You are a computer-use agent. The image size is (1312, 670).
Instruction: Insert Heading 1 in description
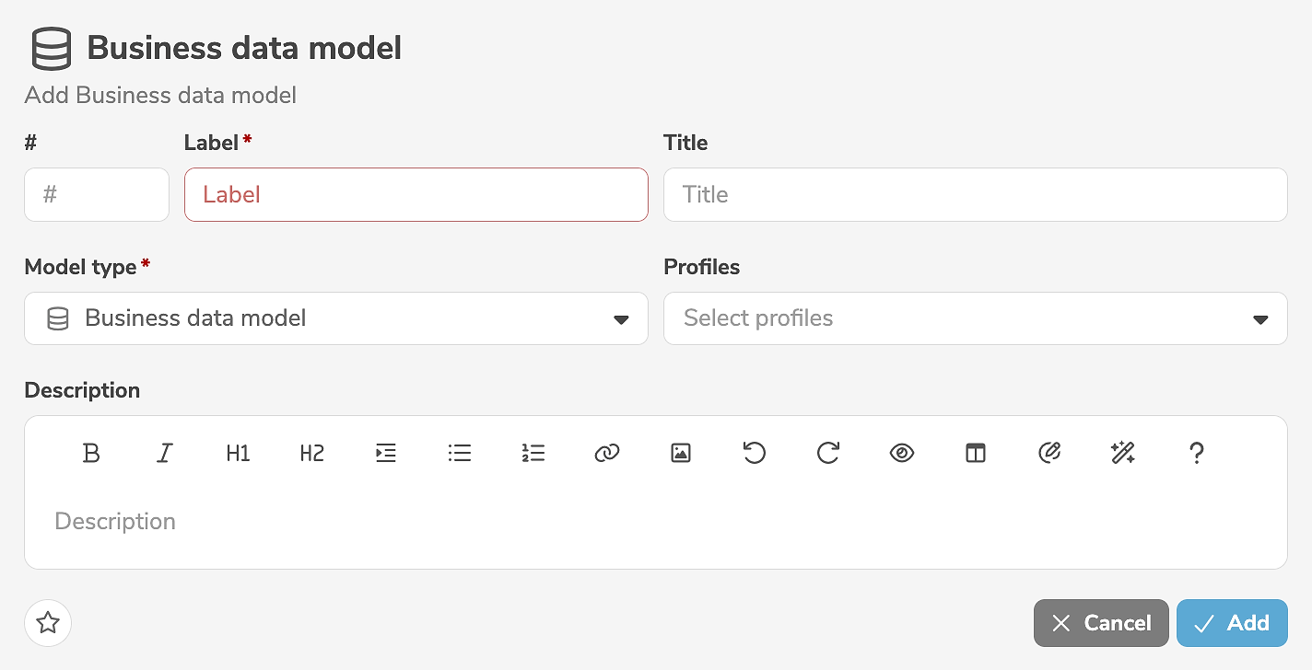[238, 453]
